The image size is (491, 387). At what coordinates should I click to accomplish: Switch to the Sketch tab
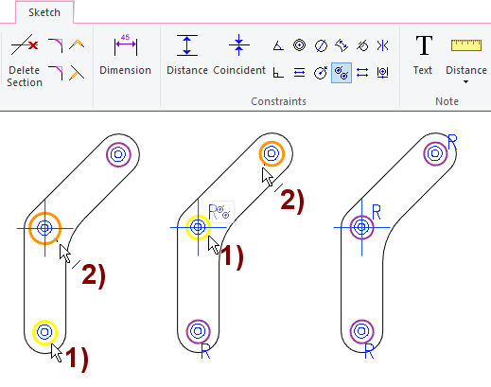point(44,12)
